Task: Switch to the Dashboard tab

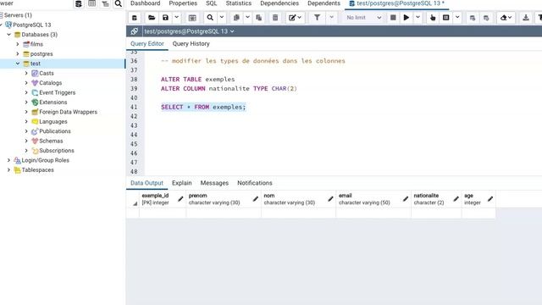Action: pyautogui.click(x=145, y=3)
